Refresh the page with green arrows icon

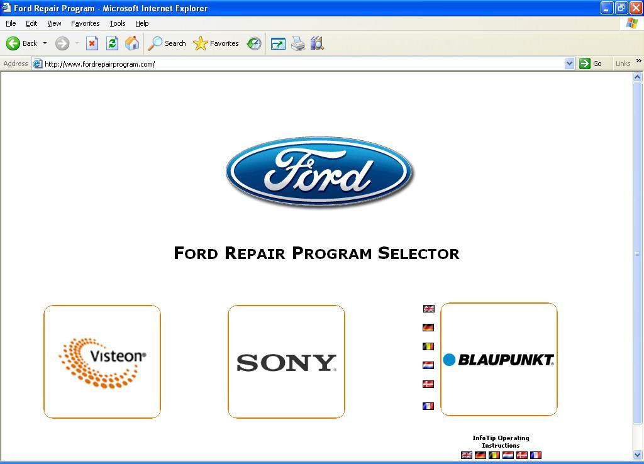tap(112, 43)
